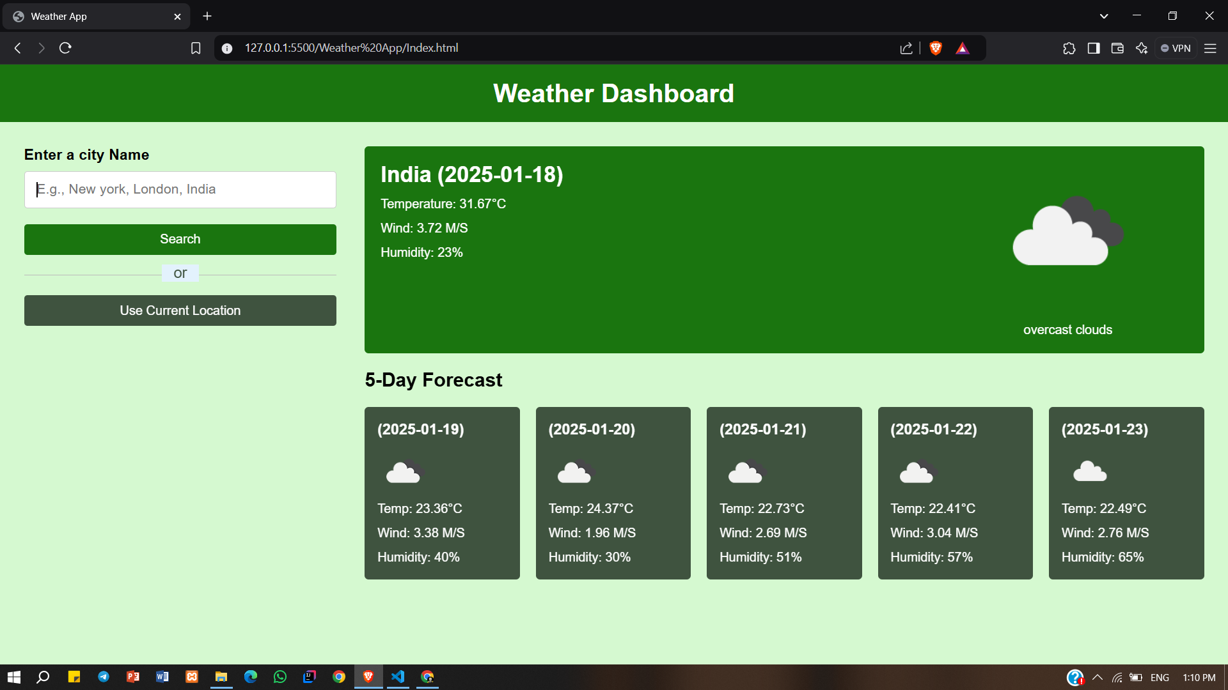Bookmark this page with bookmark icon

(196, 48)
